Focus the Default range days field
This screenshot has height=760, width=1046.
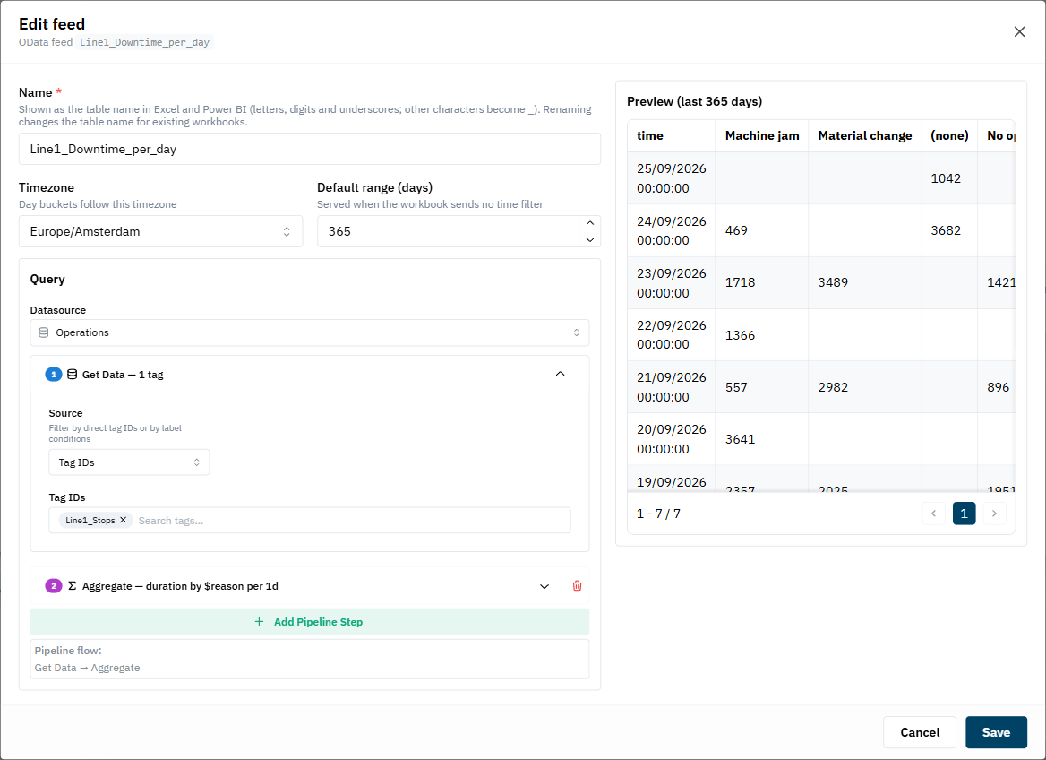[x=449, y=231]
